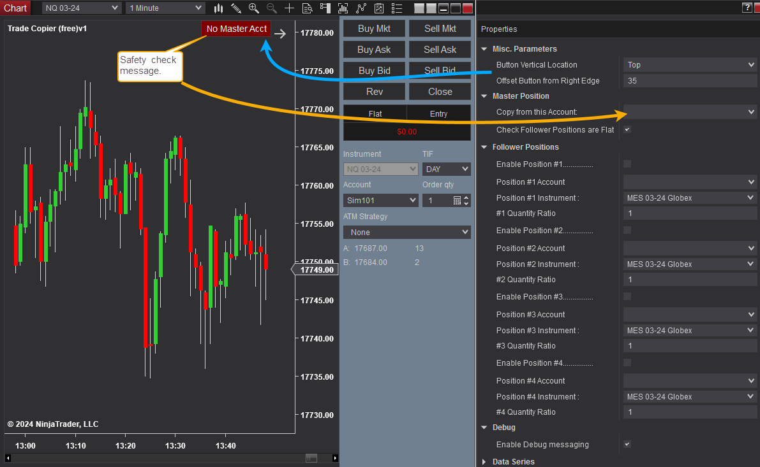Open the TIF DAY dropdown
The width and height of the screenshot is (760, 467).
(447, 169)
